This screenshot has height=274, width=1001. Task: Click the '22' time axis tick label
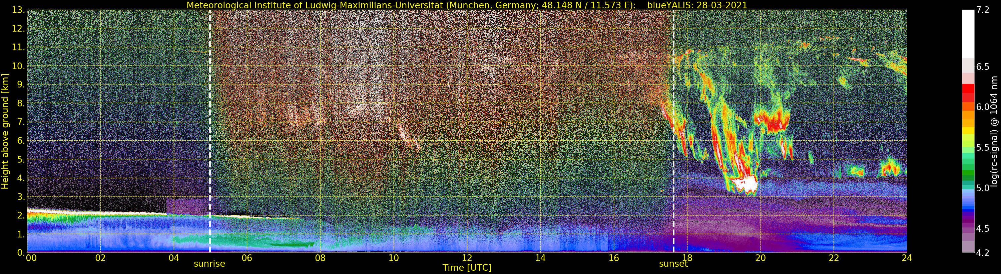click(x=834, y=258)
